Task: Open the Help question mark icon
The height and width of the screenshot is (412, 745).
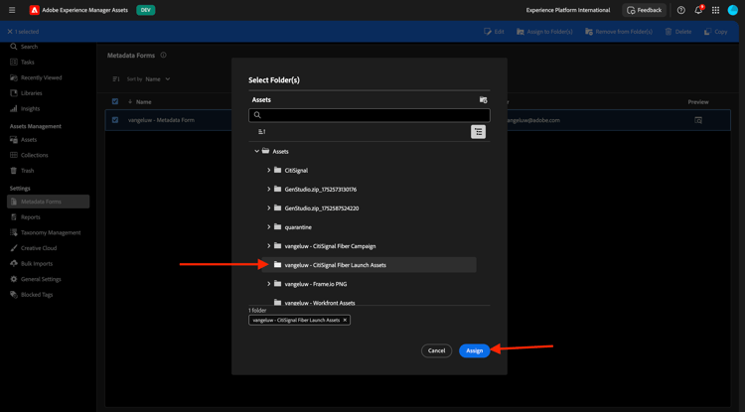Action: (x=680, y=10)
